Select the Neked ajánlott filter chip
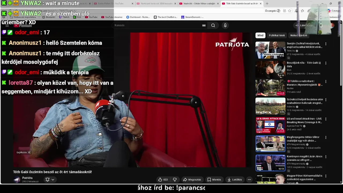Image resolution: width=343 pixels, height=193 pixels. [x=299, y=35]
